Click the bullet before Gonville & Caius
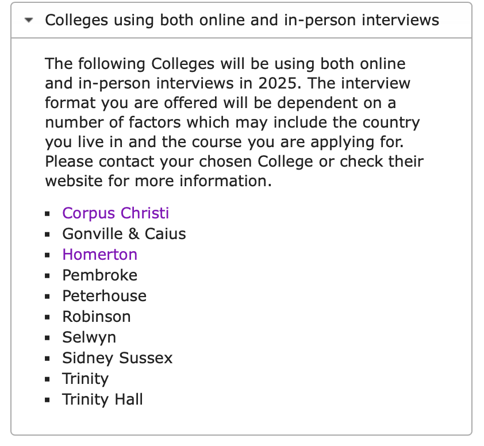This screenshot has height=446, width=484. tap(48, 235)
